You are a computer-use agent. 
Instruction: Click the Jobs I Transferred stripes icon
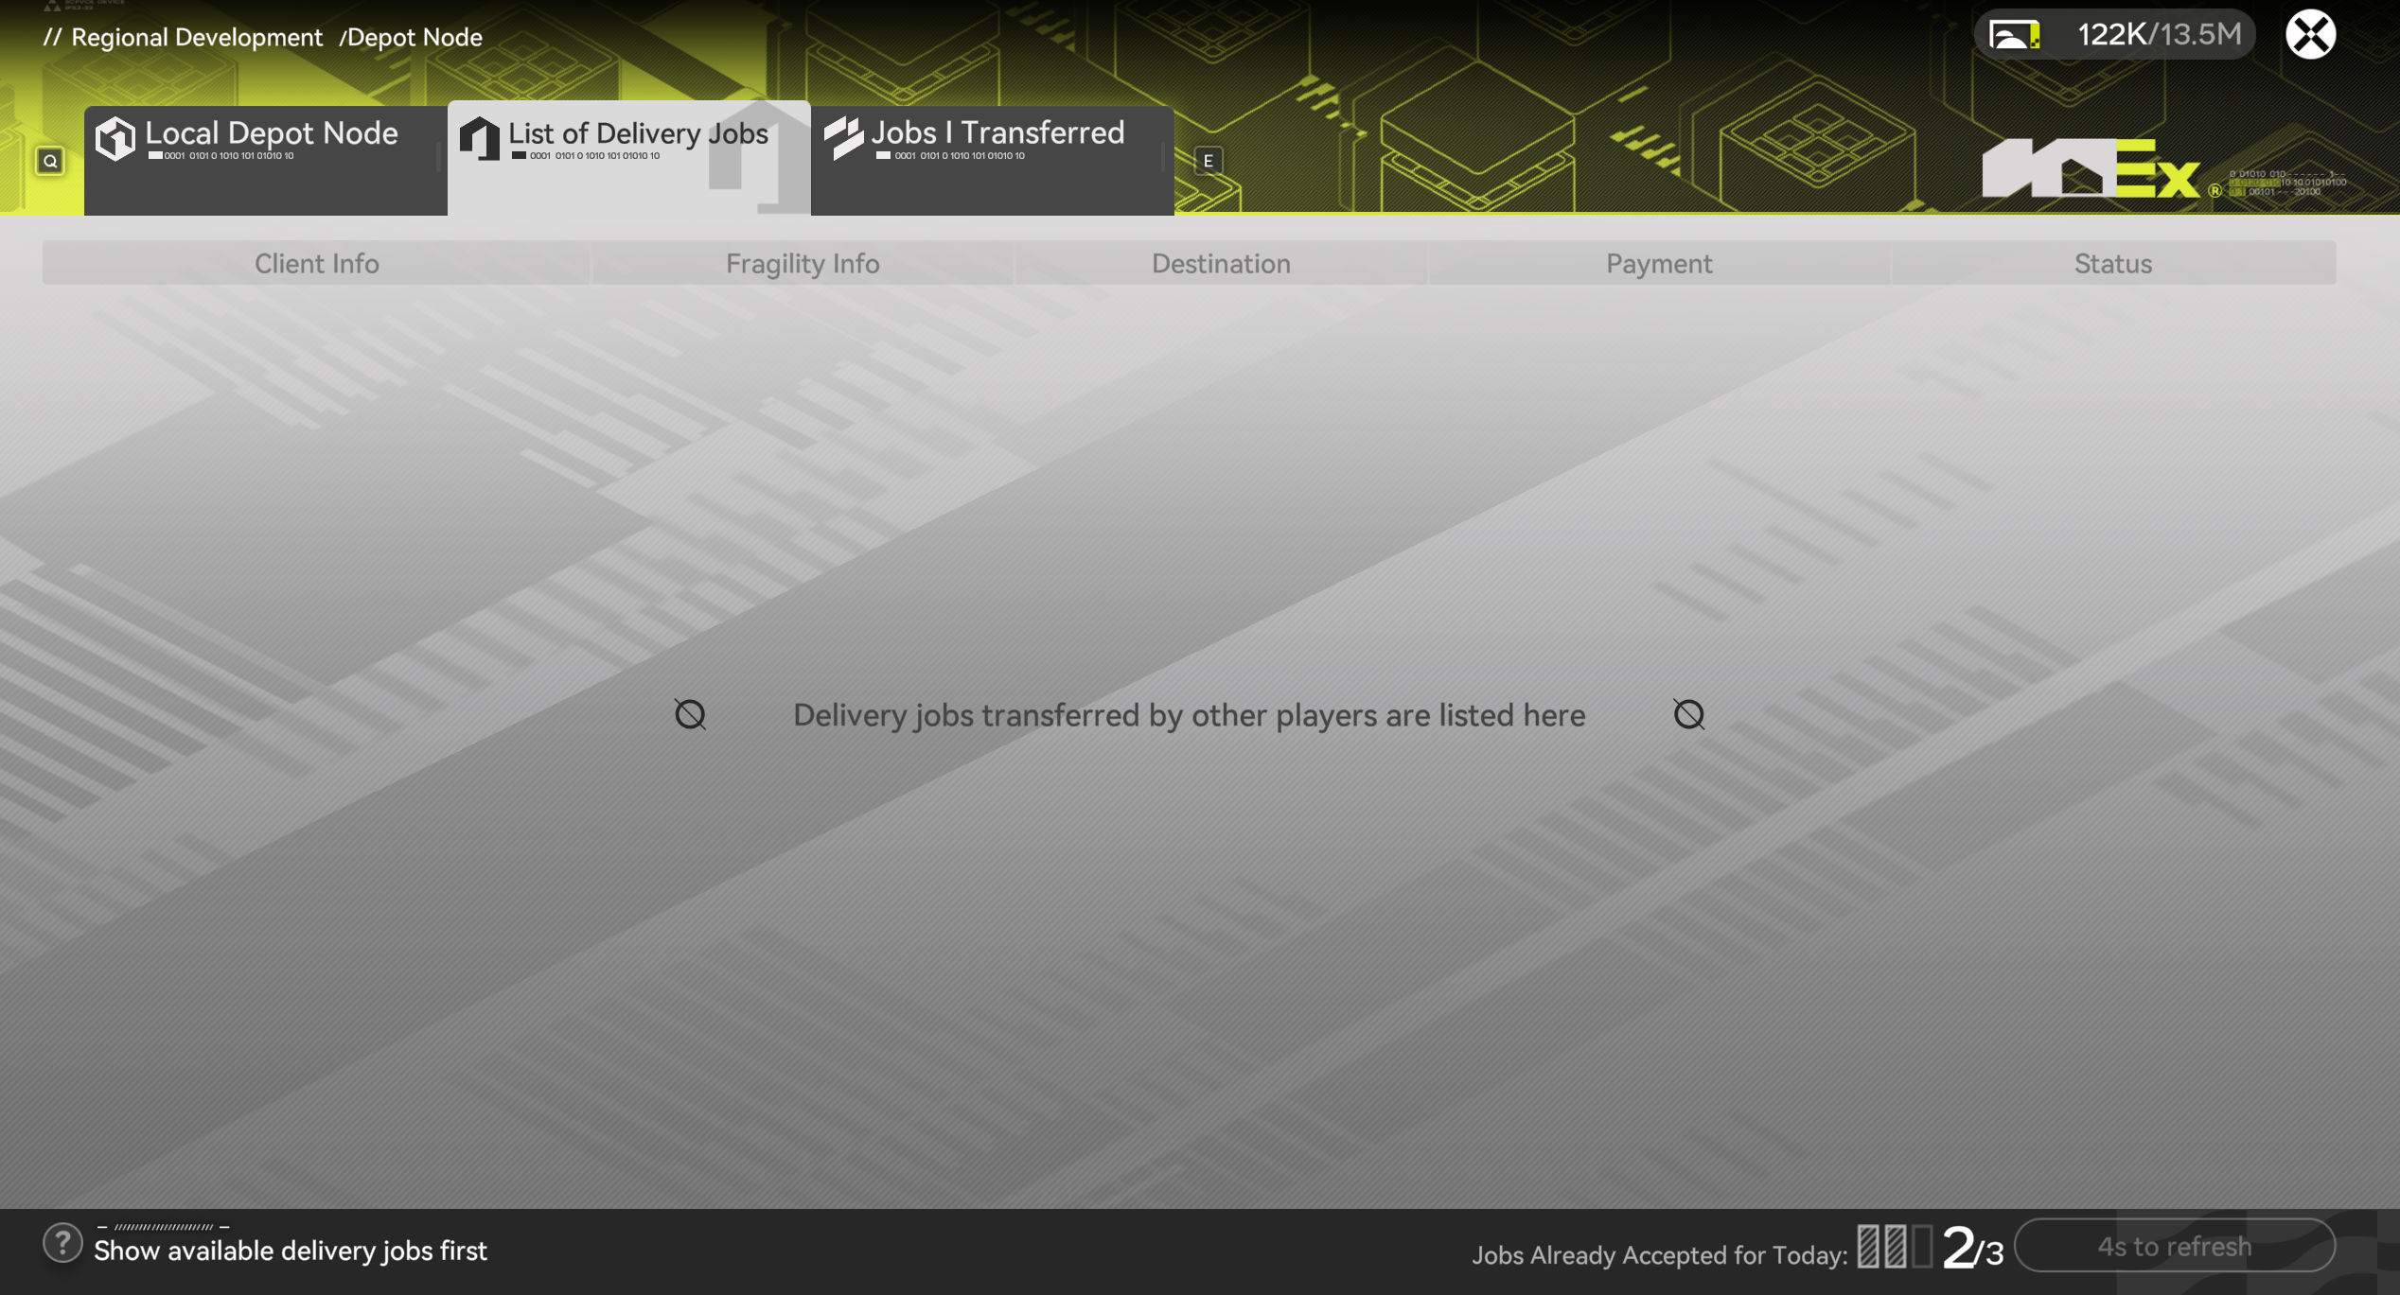843,138
